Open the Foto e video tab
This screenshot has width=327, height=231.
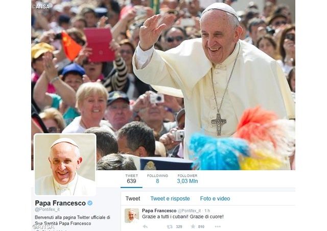[215, 198]
